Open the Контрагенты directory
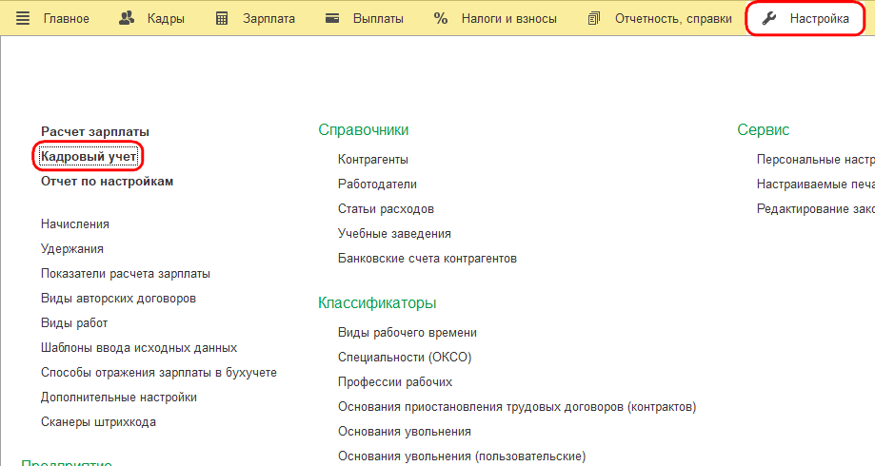 [x=373, y=160]
